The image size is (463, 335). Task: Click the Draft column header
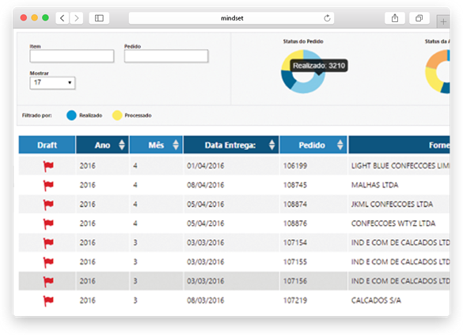click(47, 145)
